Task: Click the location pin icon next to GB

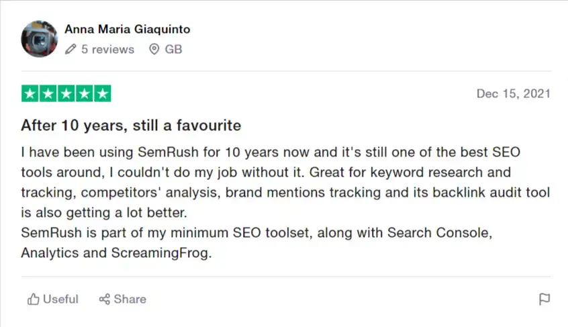Action: [x=154, y=50]
